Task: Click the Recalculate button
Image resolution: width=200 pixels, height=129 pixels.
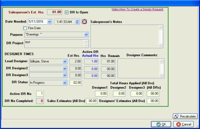Action: click(x=185, y=116)
